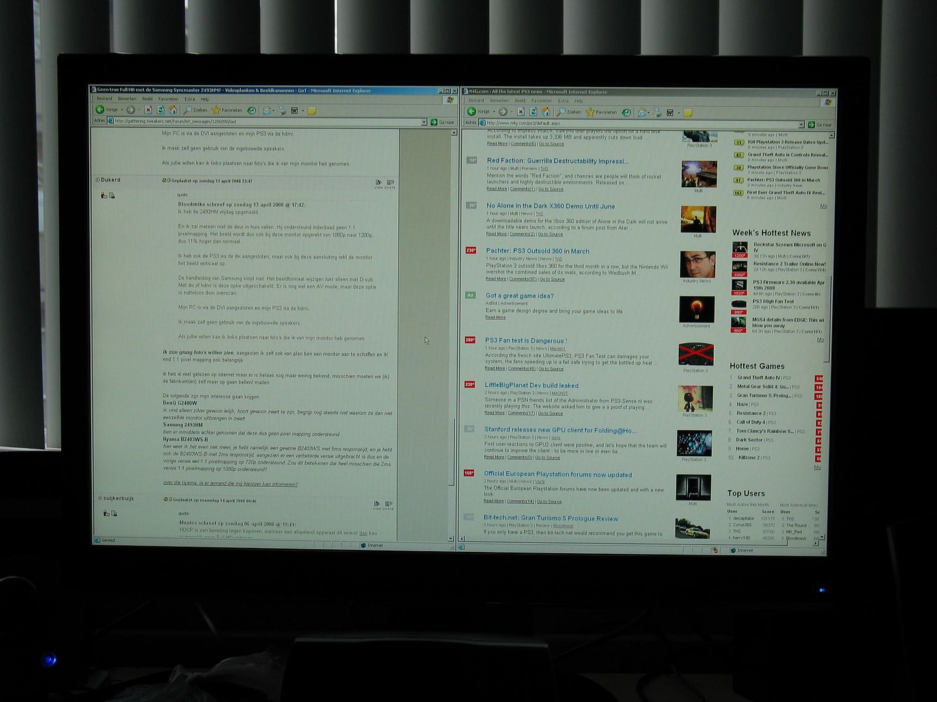Screen dimensions: 937x702
Task: Stop page loading in the N4G window
Action: coord(521,112)
